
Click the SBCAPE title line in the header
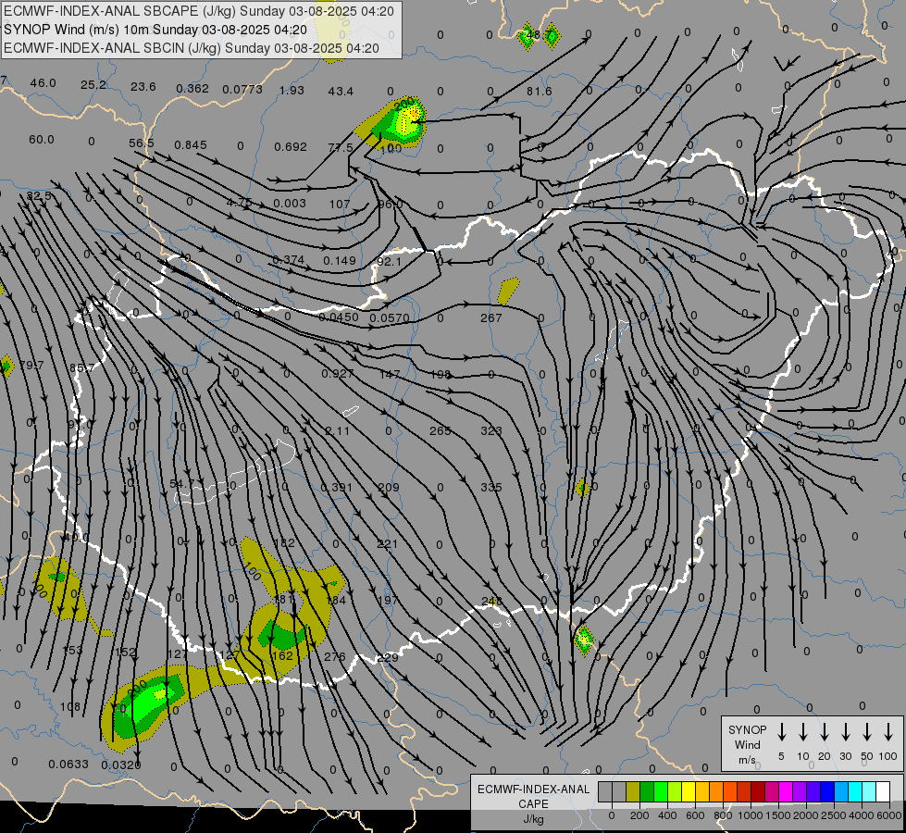(x=199, y=11)
